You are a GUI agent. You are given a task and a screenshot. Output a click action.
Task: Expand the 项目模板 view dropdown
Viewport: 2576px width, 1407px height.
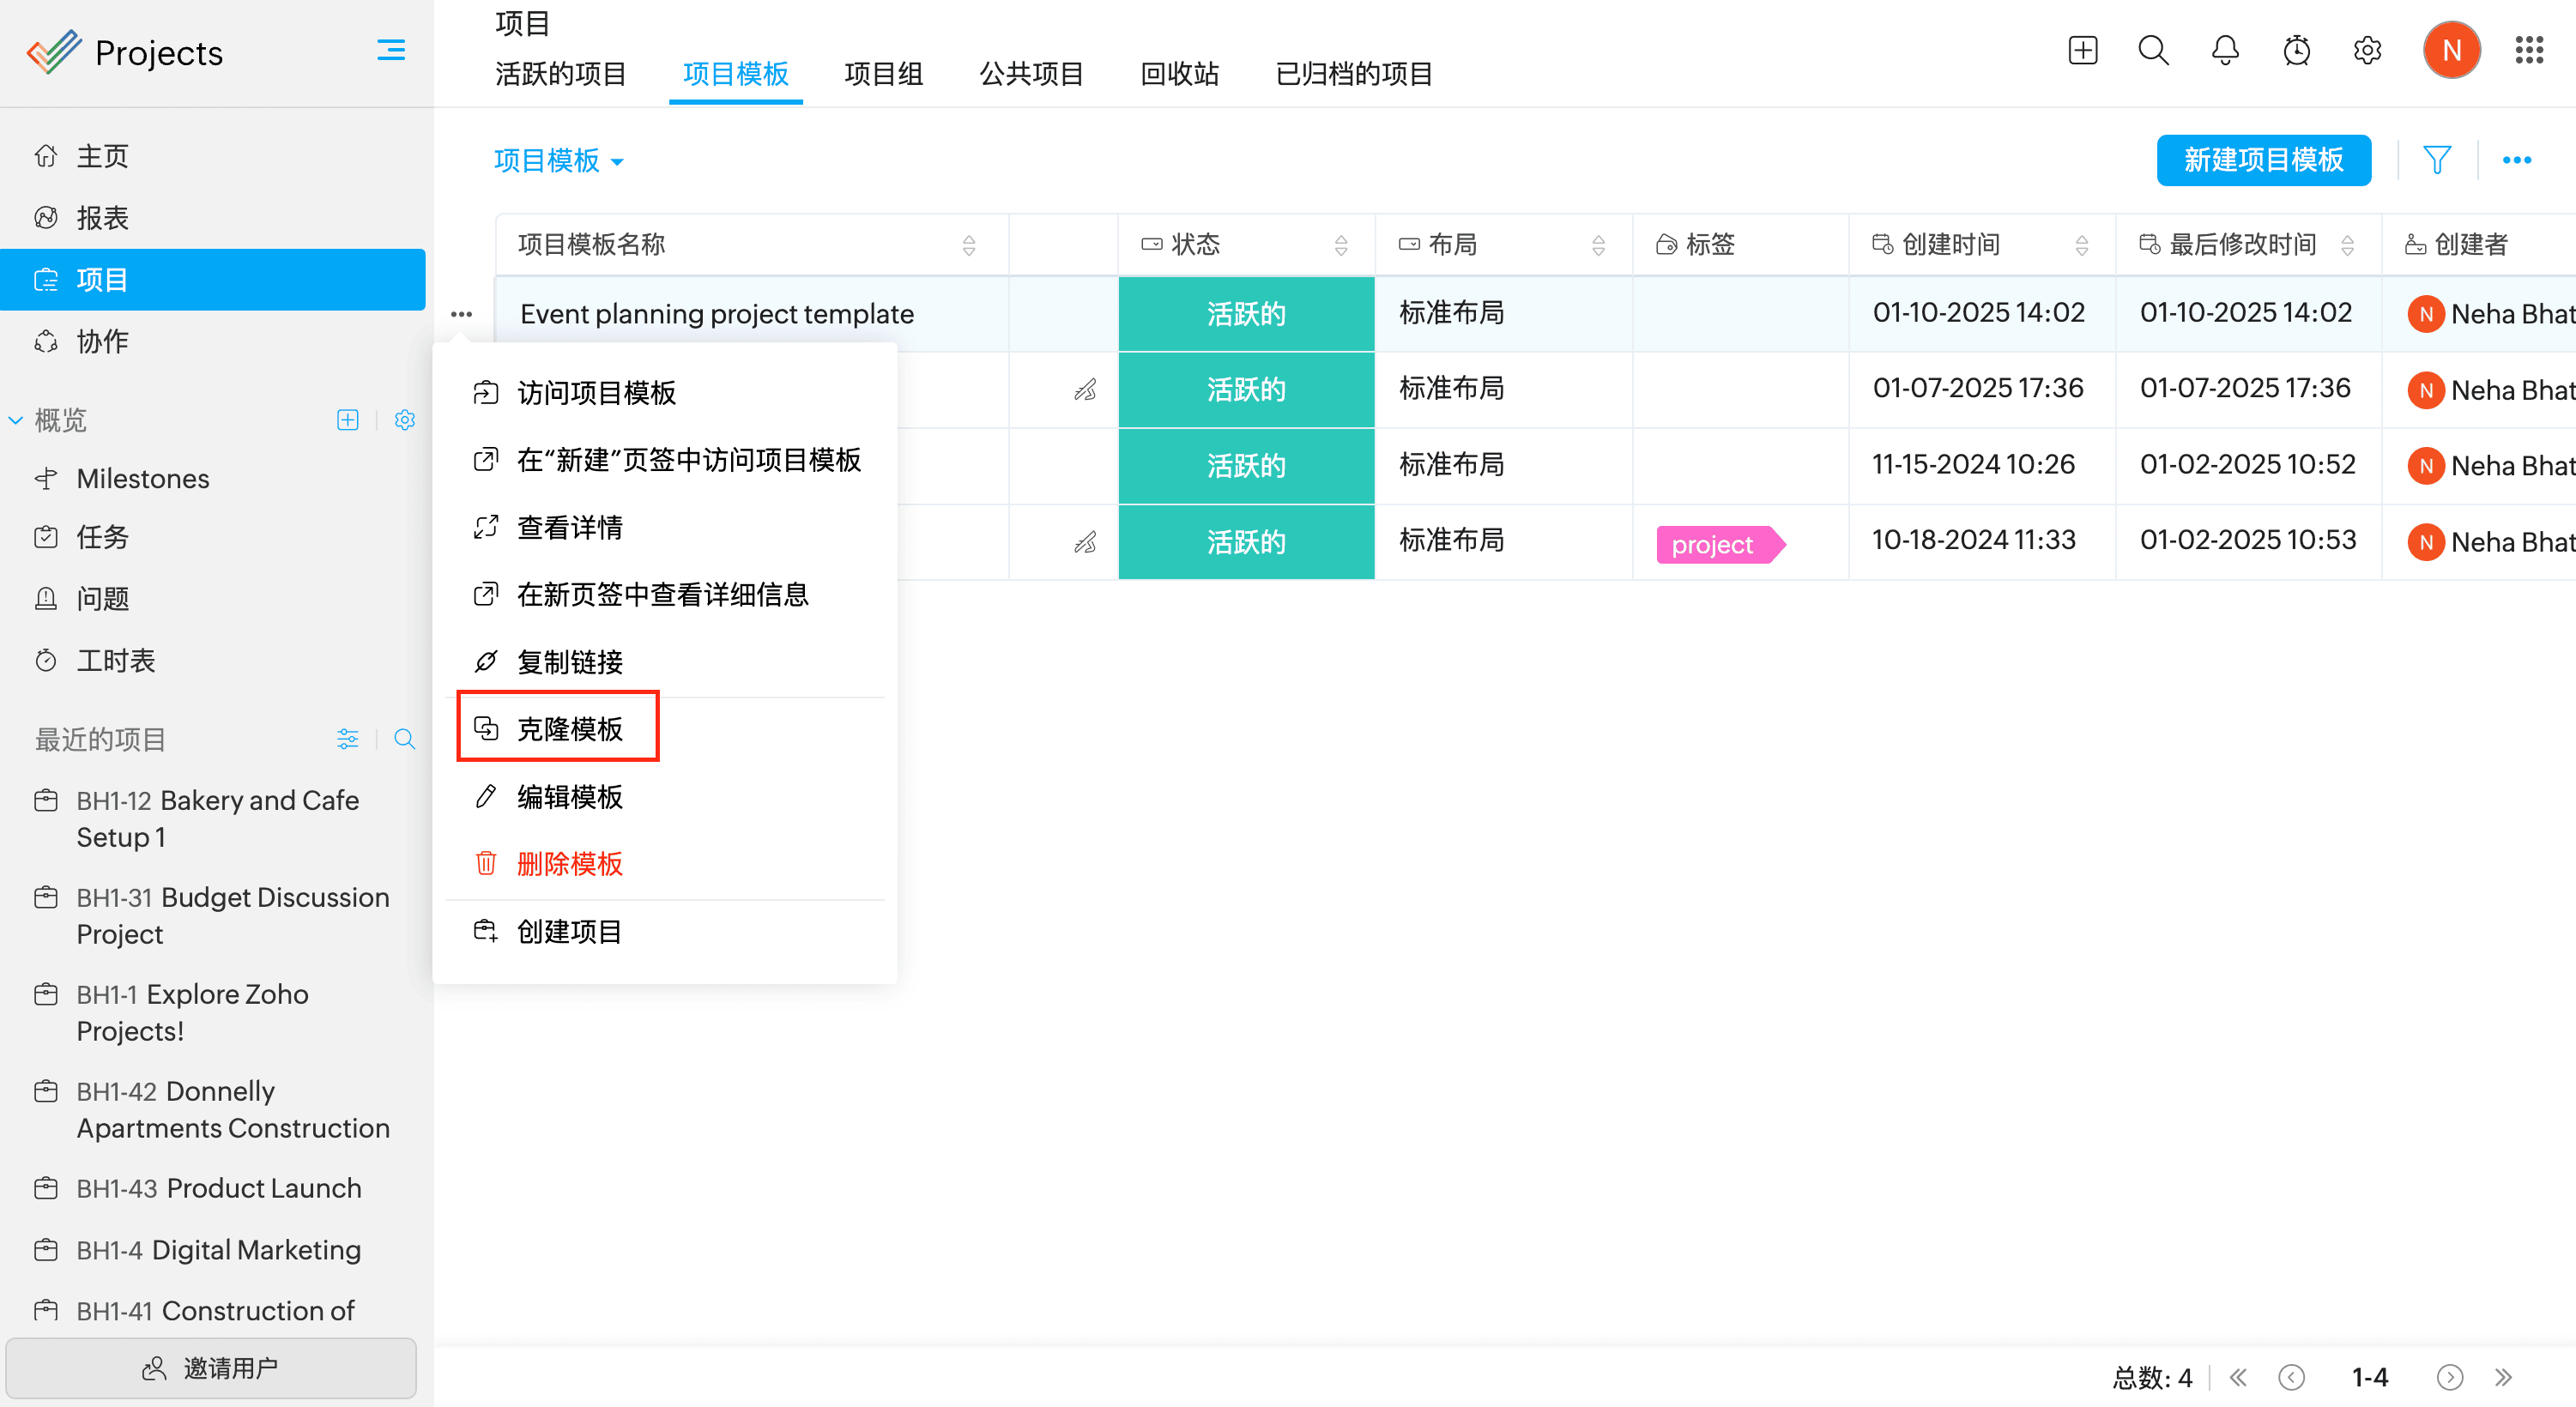click(x=559, y=161)
